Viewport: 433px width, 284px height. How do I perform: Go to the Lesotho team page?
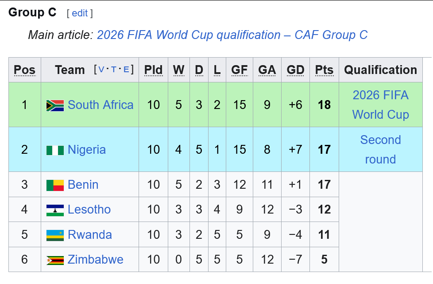pyautogui.click(x=89, y=210)
